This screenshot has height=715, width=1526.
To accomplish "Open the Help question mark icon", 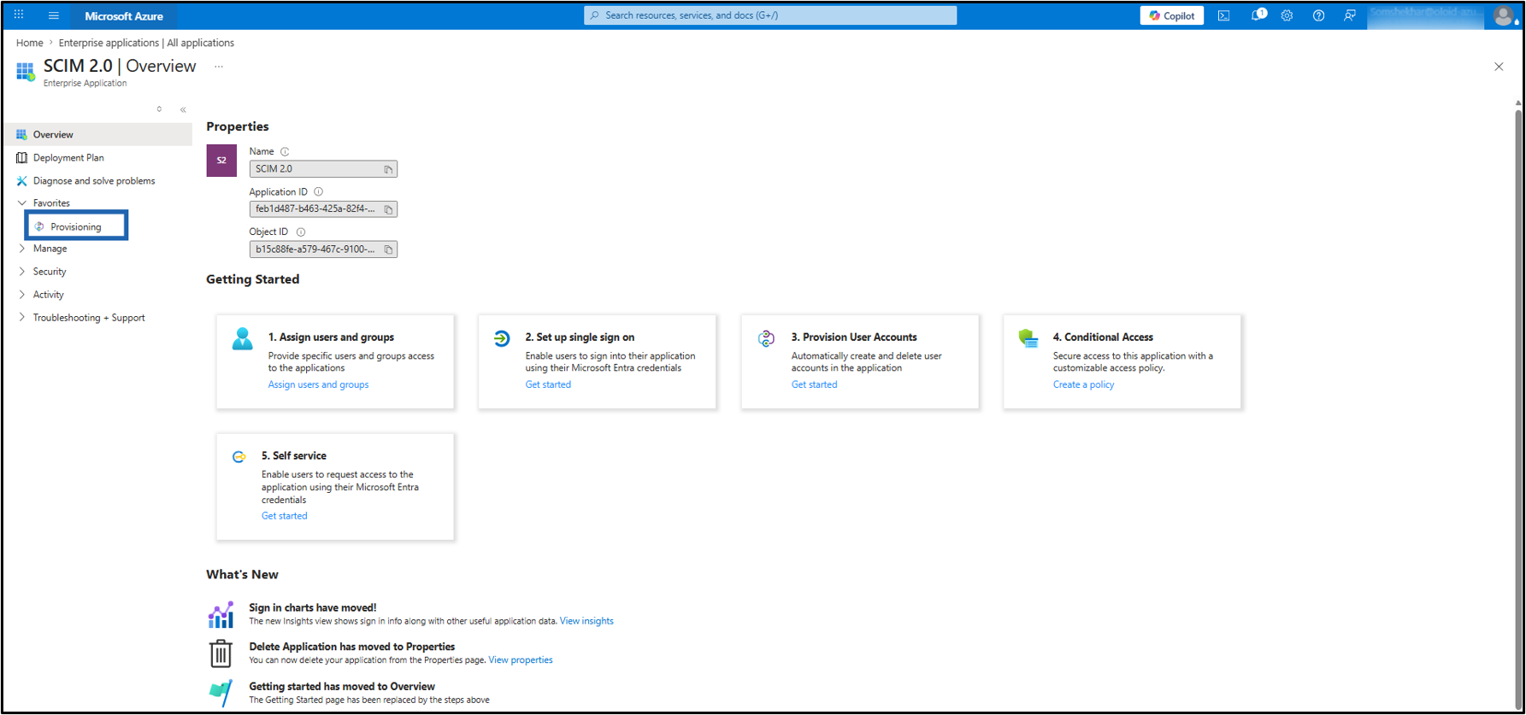I will [1318, 15].
